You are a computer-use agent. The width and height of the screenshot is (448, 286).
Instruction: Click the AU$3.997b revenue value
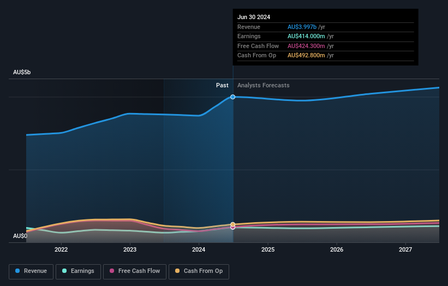[x=302, y=27]
